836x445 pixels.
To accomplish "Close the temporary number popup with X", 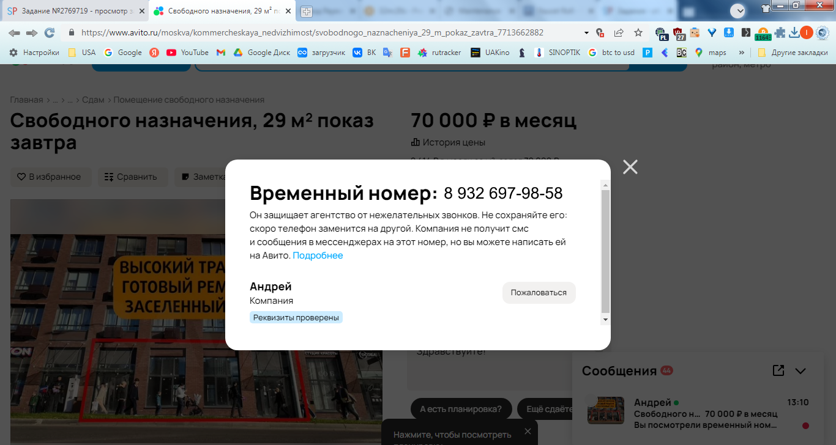I will (x=630, y=167).
